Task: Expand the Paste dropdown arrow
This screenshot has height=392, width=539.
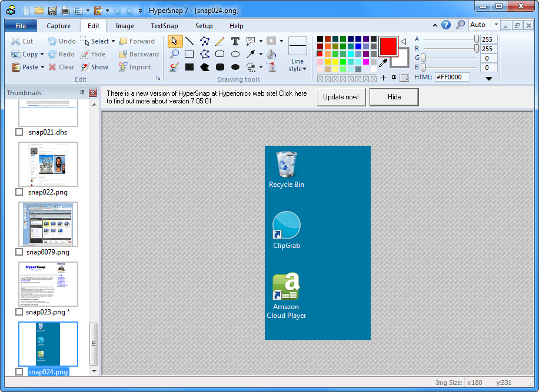Action: coord(43,67)
